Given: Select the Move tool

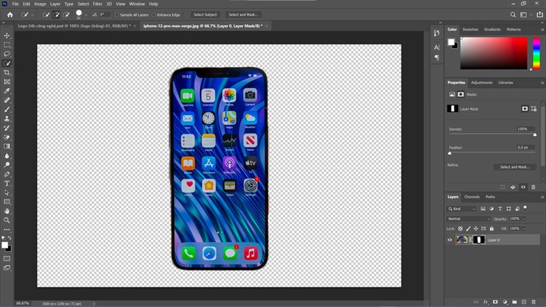Looking at the screenshot, I should [x=7, y=35].
